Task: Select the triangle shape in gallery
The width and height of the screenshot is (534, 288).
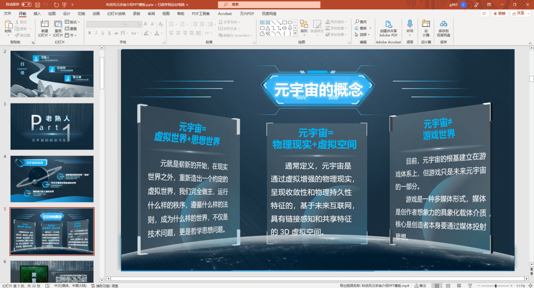Action: pyautogui.click(x=268, y=28)
